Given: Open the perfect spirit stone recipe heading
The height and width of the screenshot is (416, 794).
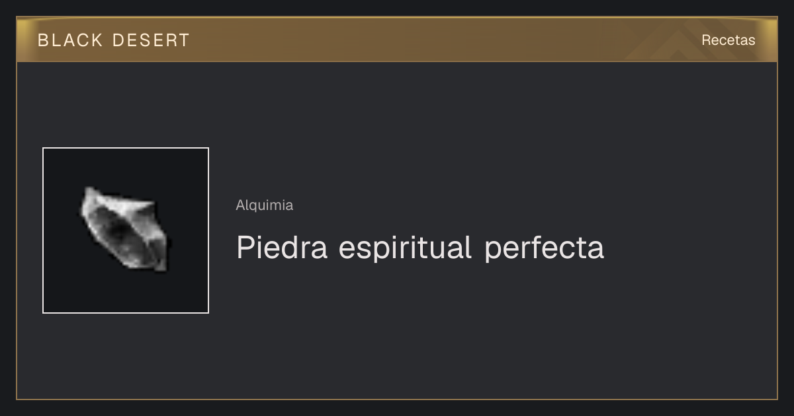Looking at the screenshot, I should [x=420, y=248].
